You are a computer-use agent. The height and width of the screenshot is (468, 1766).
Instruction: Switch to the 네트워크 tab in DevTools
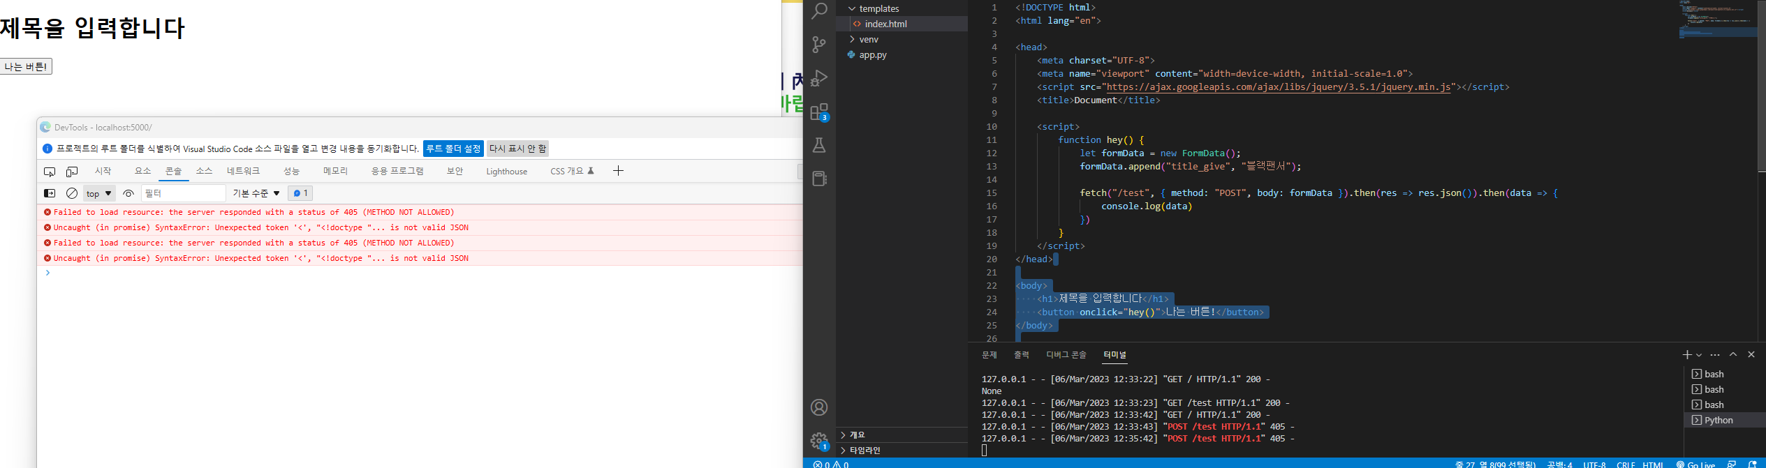(243, 171)
